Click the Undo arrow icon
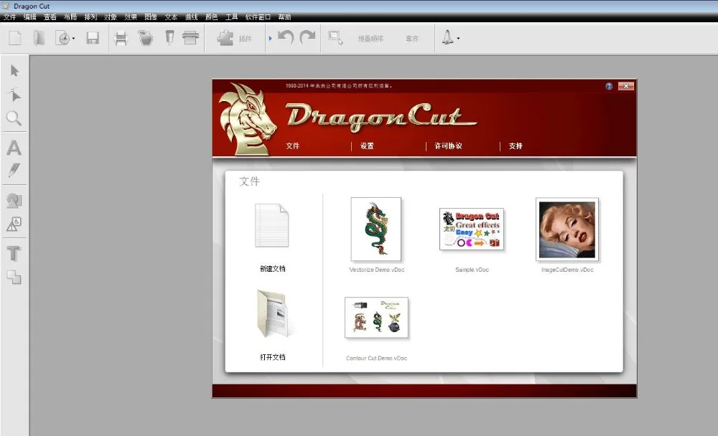718x436 pixels. pos(286,37)
